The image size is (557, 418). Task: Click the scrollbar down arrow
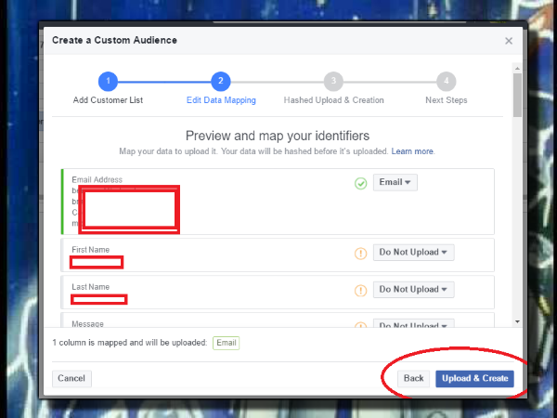coord(517,321)
